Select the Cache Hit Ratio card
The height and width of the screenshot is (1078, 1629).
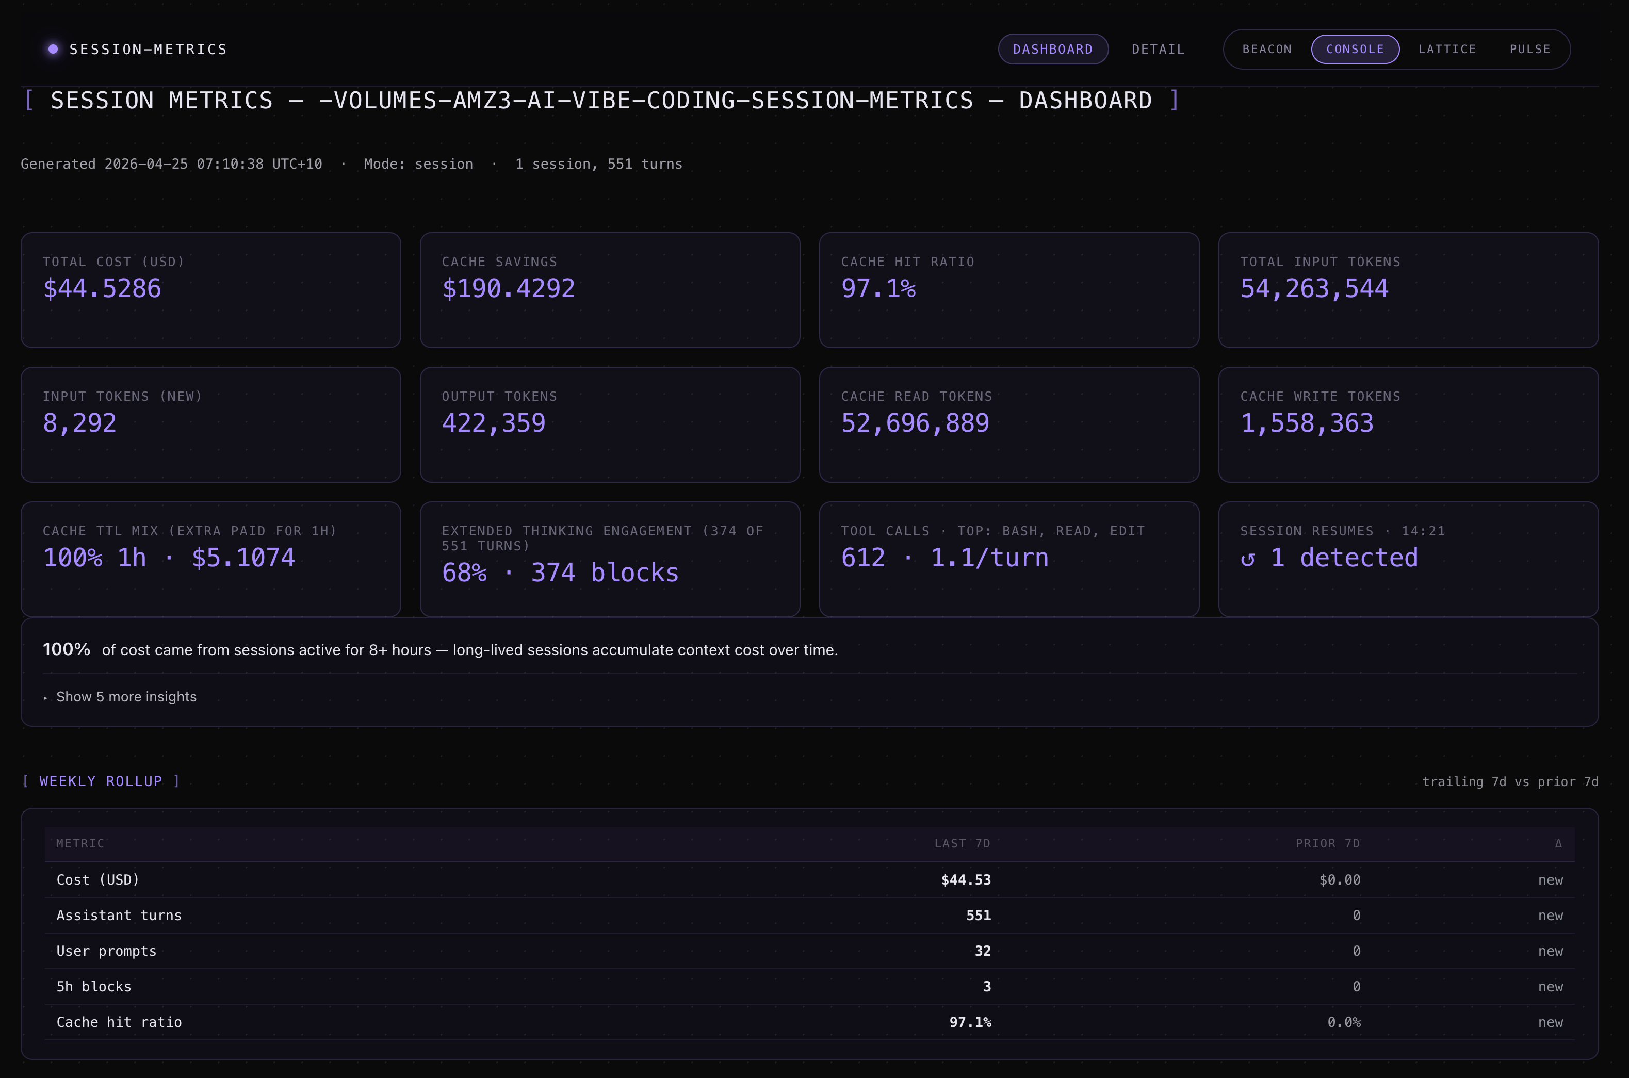[1008, 289]
